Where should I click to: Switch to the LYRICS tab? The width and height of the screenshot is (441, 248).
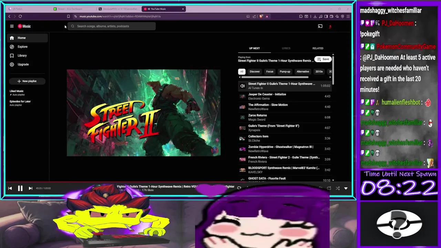[286, 48]
